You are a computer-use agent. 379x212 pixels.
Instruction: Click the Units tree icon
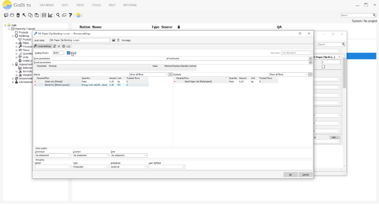coord(20,57)
